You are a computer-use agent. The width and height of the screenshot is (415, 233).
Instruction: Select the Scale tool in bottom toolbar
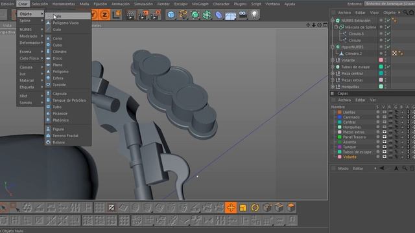pyautogui.click(x=243, y=208)
